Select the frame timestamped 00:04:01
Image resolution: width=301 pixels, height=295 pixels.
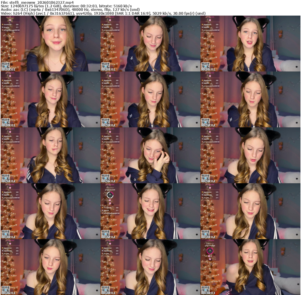coord(150,44)
